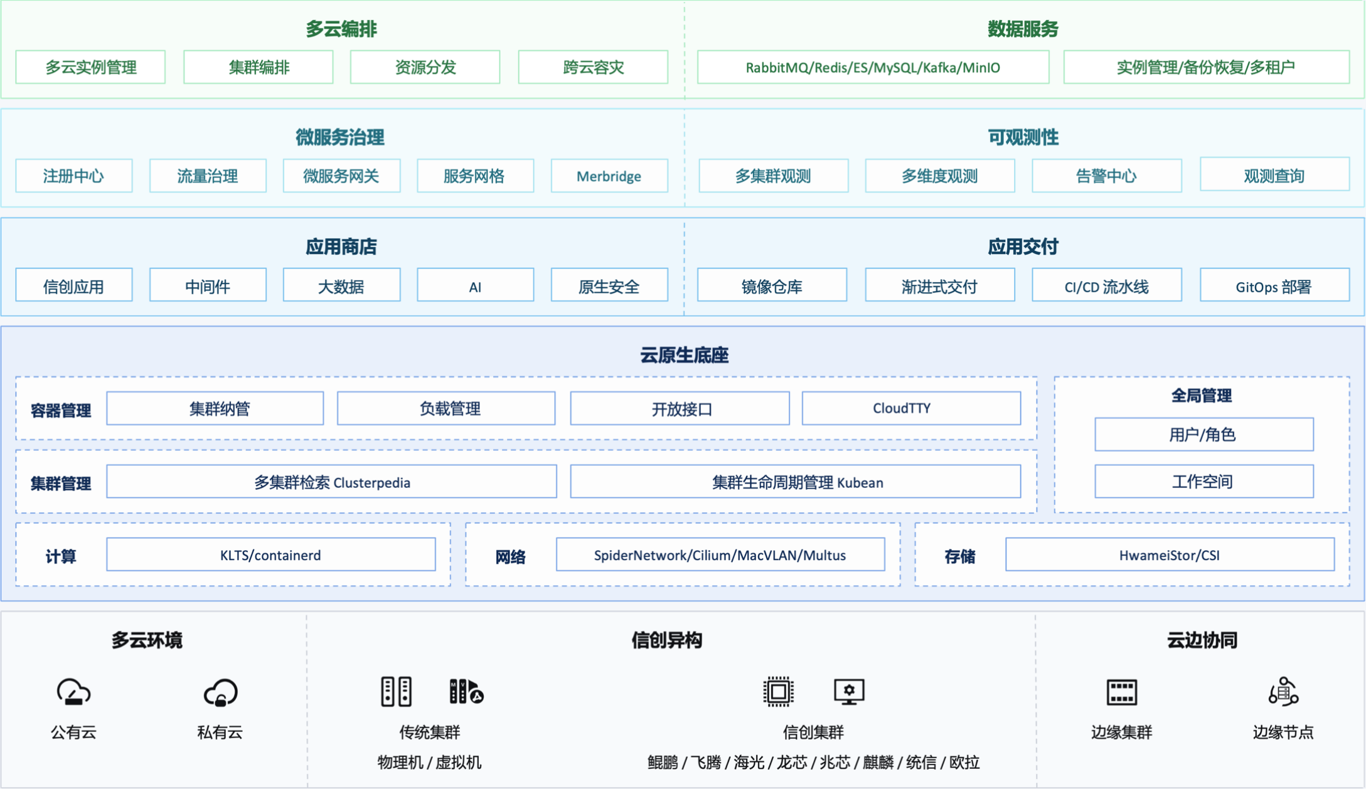Select the 用户/角色 box
Image resolution: width=1366 pixels, height=789 pixels.
click(x=1203, y=434)
